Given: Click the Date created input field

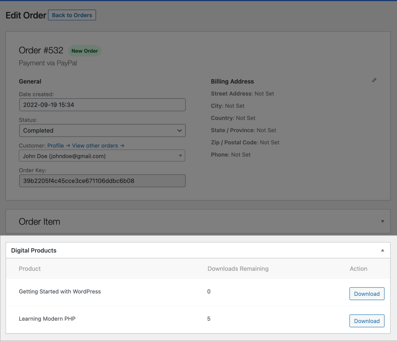Looking at the screenshot, I should point(102,105).
